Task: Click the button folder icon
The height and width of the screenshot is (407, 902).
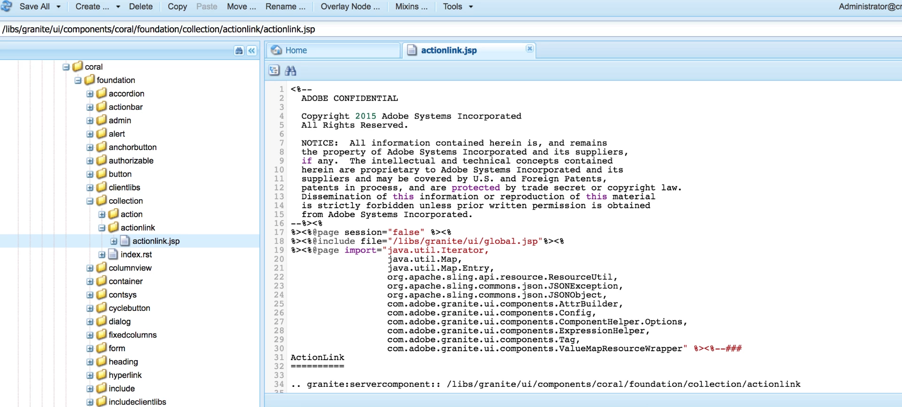Action: pos(101,174)
